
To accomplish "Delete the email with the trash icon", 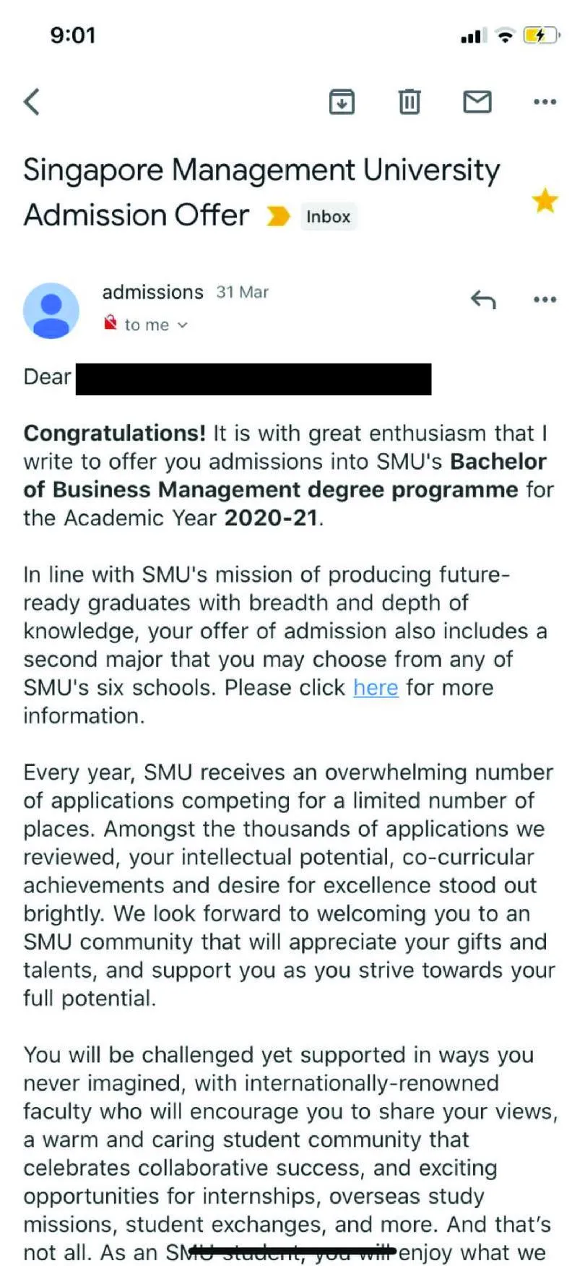I will tap(409, 102).
